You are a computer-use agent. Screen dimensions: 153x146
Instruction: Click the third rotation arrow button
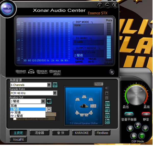[x=107, y=116]
